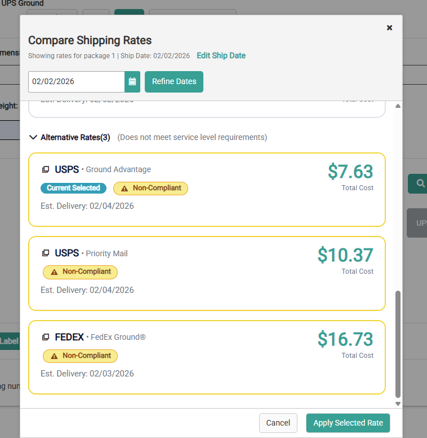Click warning icon on Ground Advantage badge

click(x=124, y=189)
